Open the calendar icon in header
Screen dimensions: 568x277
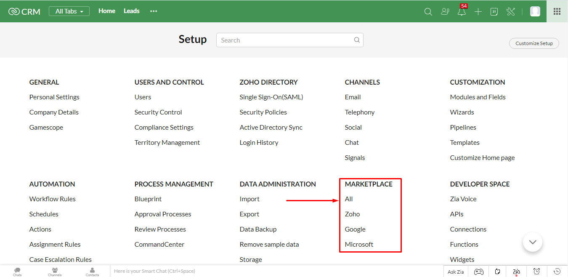494,12
